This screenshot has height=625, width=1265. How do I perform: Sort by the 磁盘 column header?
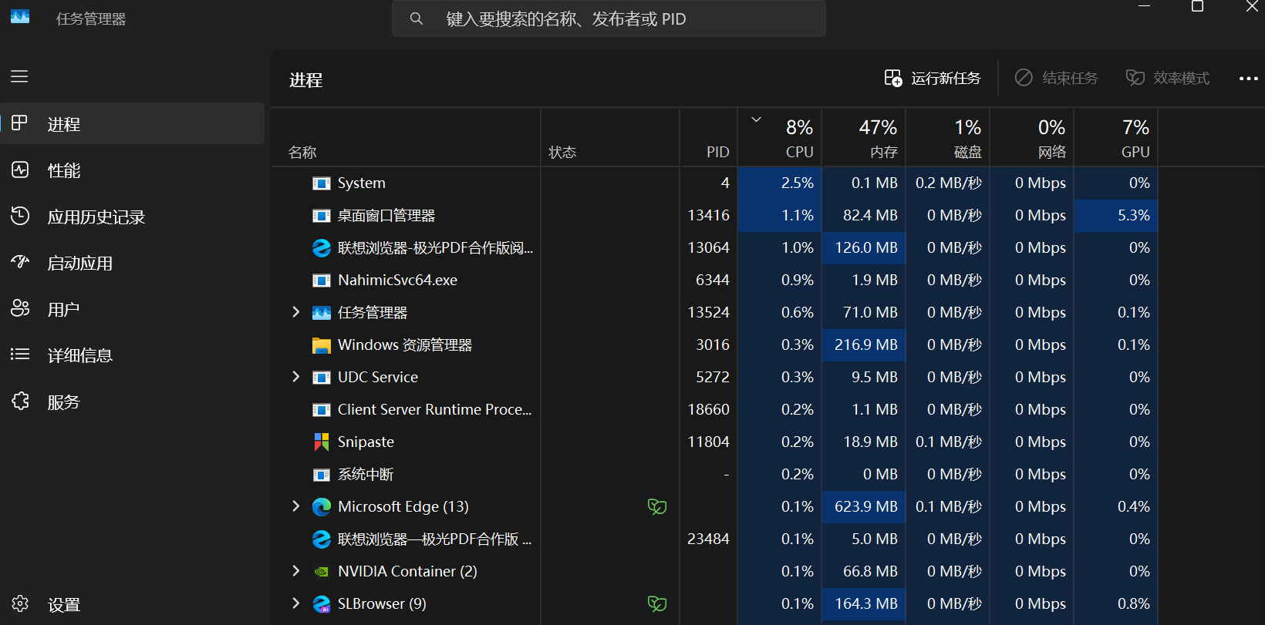tap(948, 137)
